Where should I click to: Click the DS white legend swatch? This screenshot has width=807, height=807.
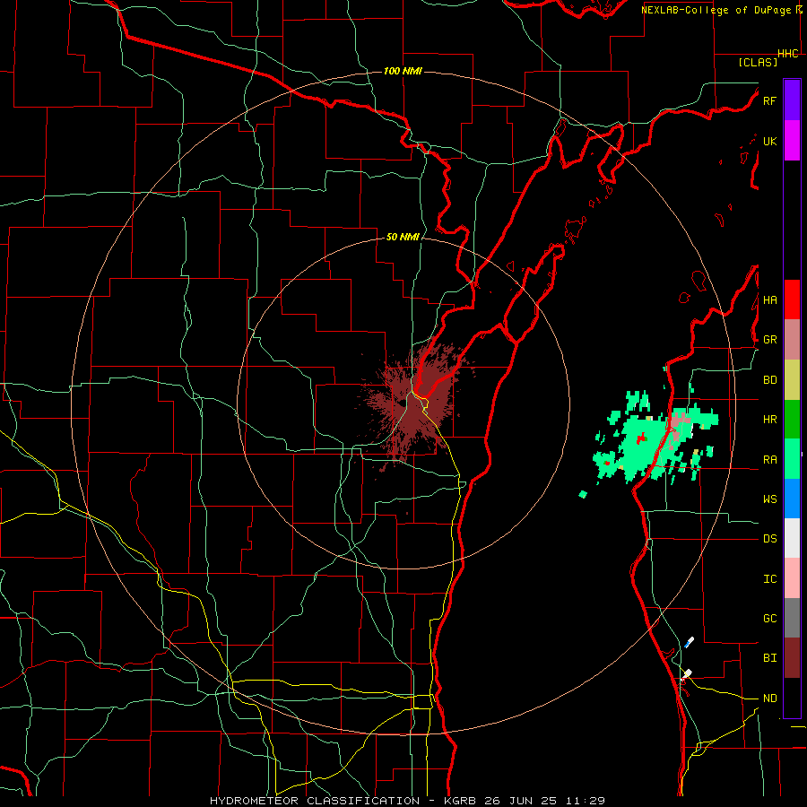(x=792, y=538)
